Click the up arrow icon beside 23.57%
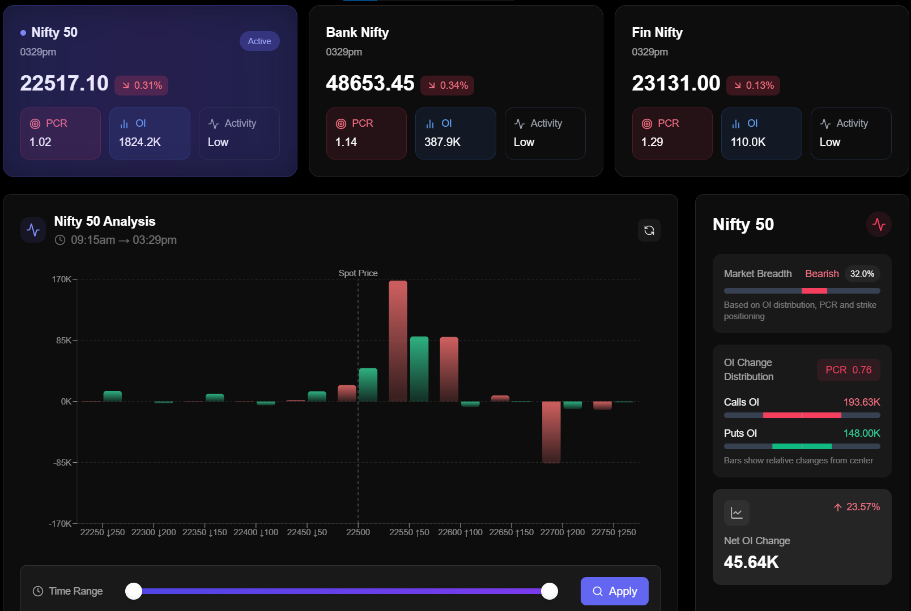The width and height of the screenshot is (911, 611). (x=838, y=507)
